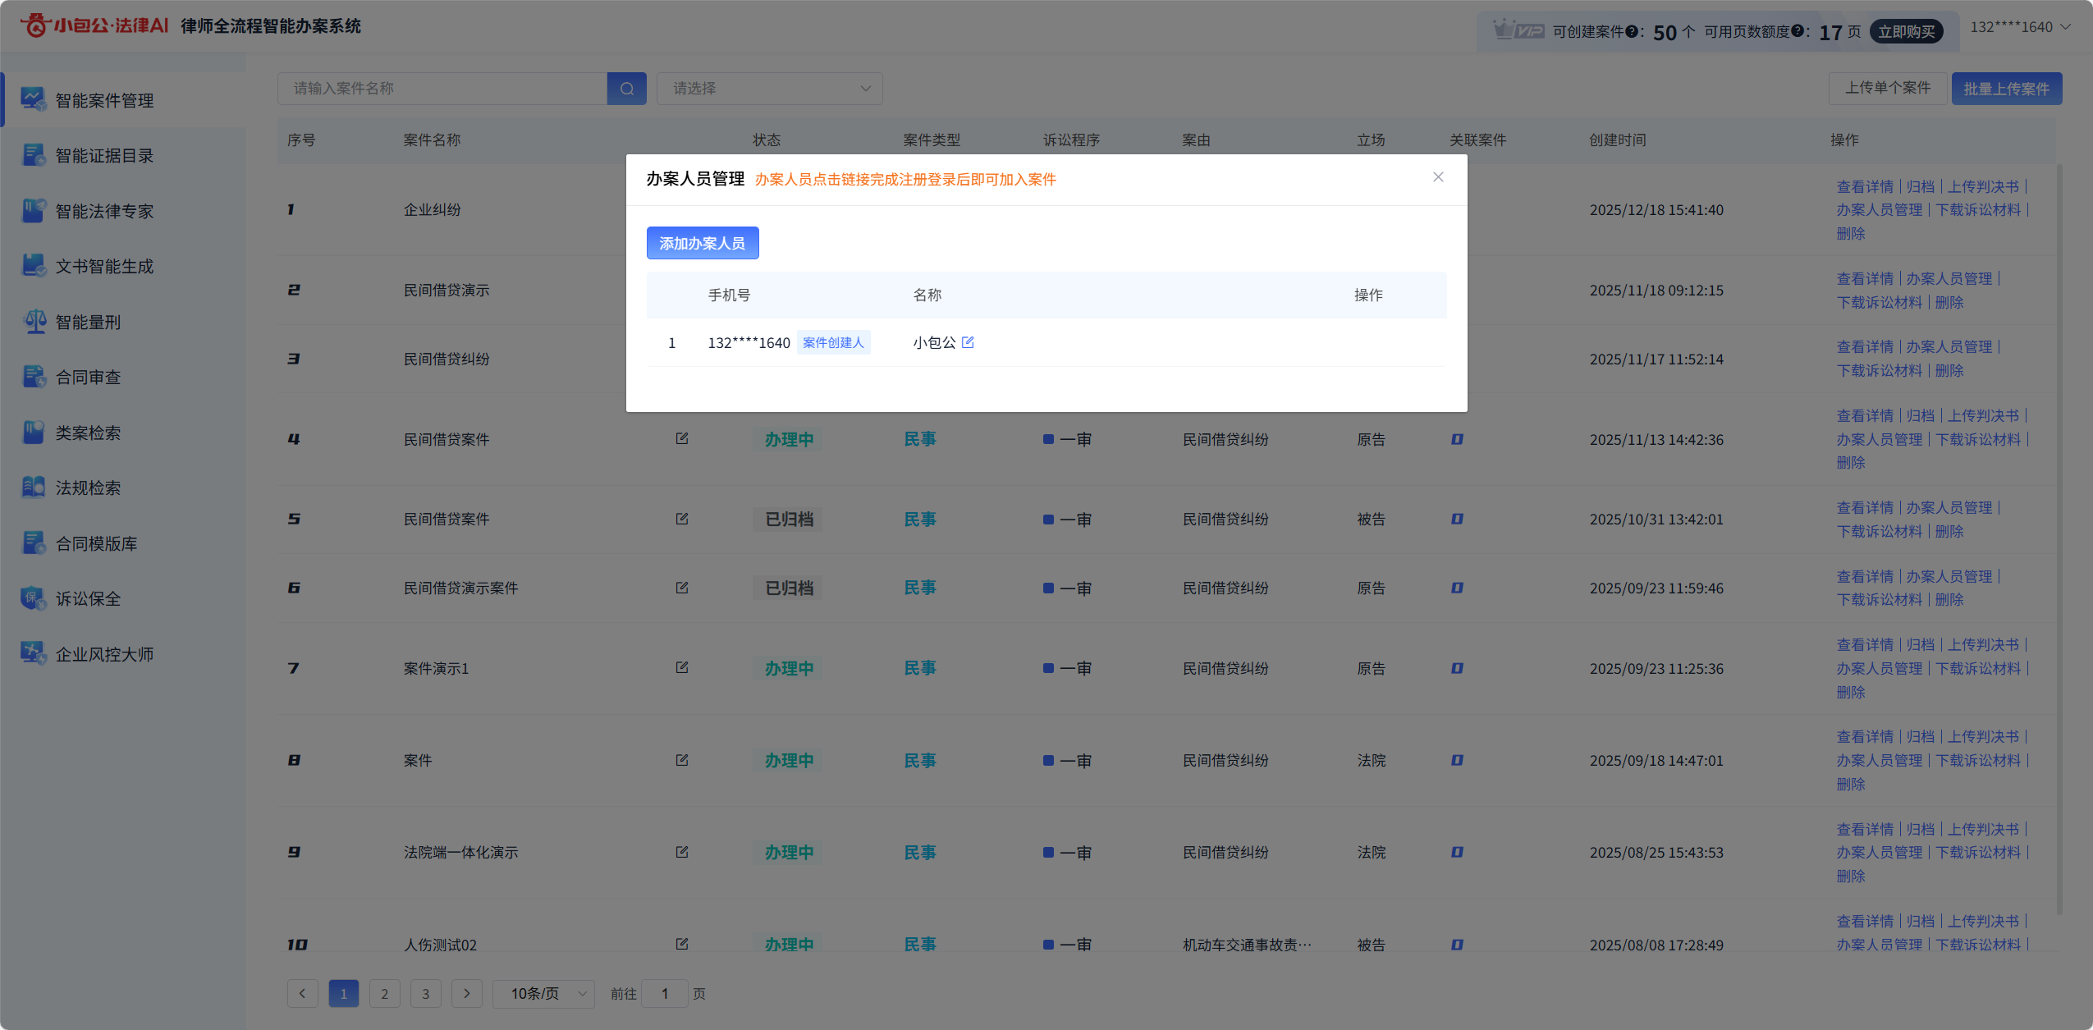This screenshot has height=1030, width=2093.
Task: Go to page 2 in pagination
Action: pyautogui.click(x=384, y=993)
